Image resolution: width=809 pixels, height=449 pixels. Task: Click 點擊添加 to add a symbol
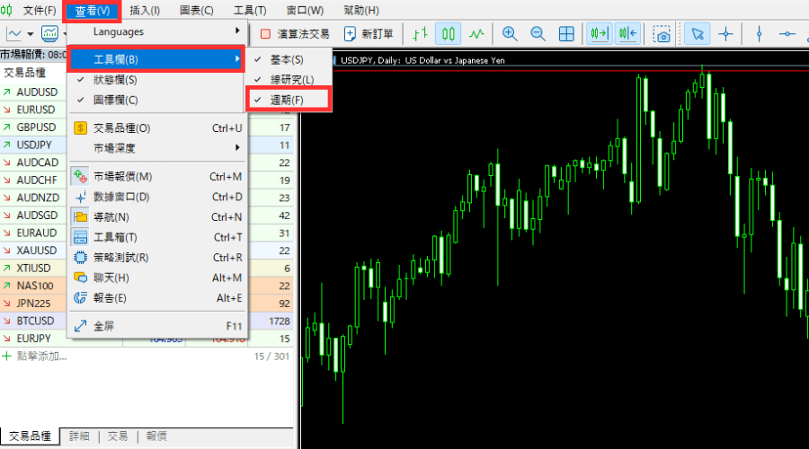pyautogui.click(x=40, y=357)
